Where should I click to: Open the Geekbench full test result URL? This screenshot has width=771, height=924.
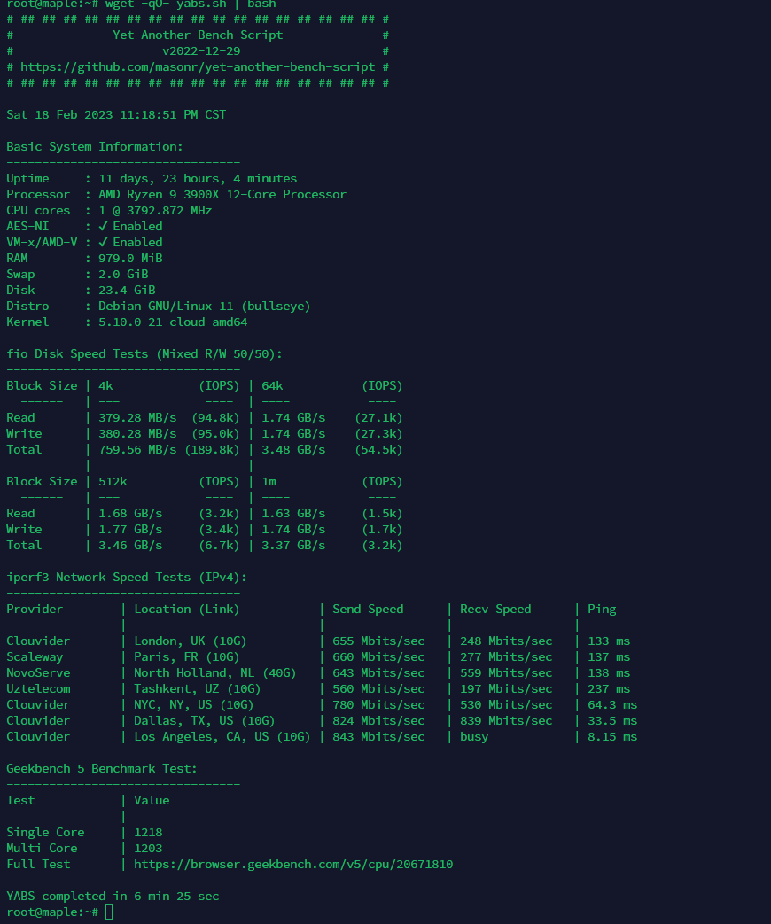tap(293, 865)
